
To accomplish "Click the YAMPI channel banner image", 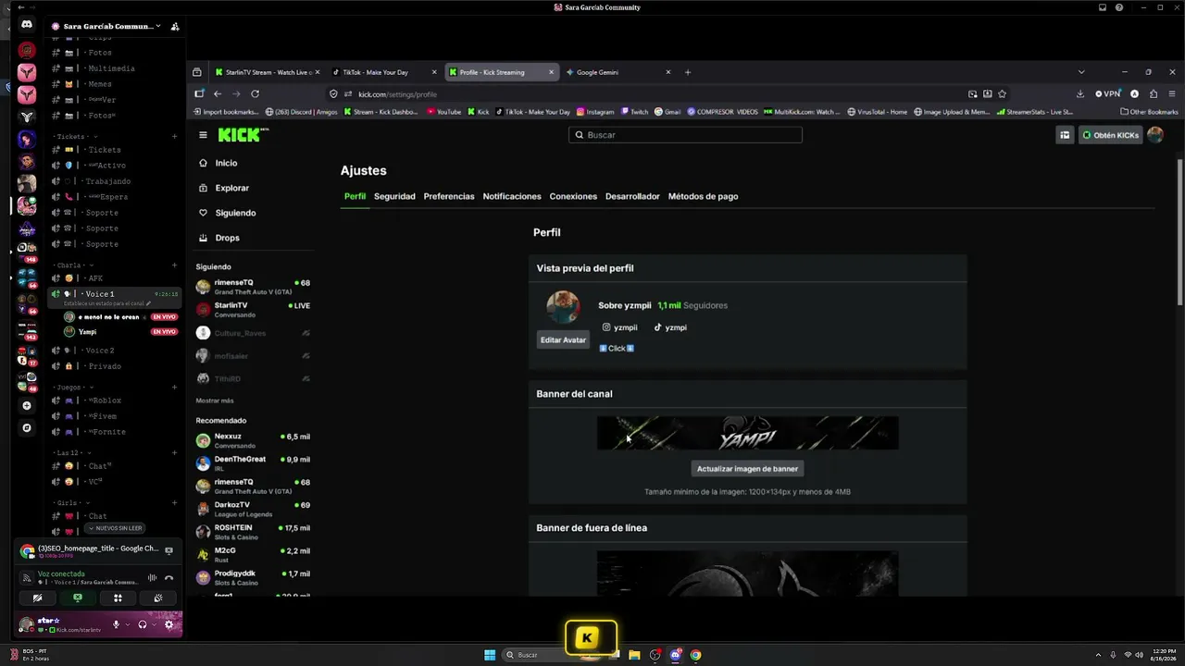I will pos(747,433).
